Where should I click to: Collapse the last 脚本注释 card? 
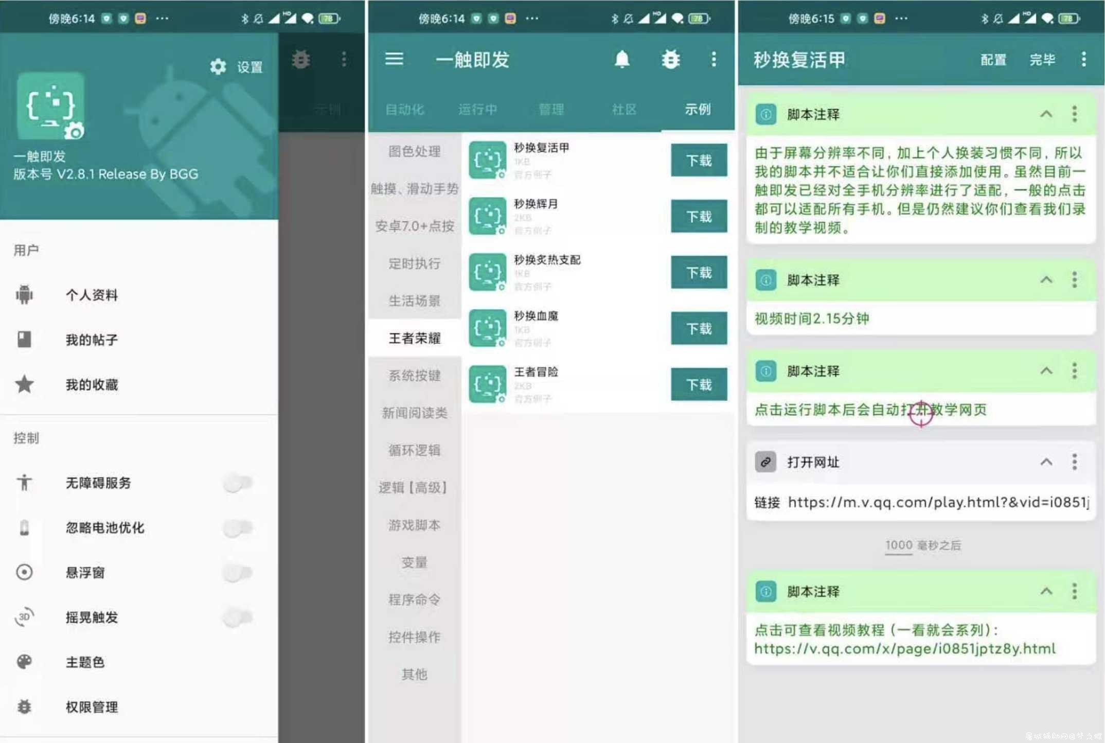(1046, 591)
